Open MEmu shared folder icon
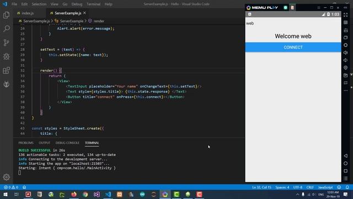This screenshot has width=353, height=199. (x=346, y=75)
